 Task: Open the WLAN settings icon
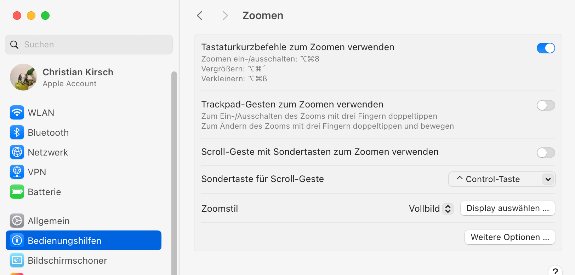(17, 113)
